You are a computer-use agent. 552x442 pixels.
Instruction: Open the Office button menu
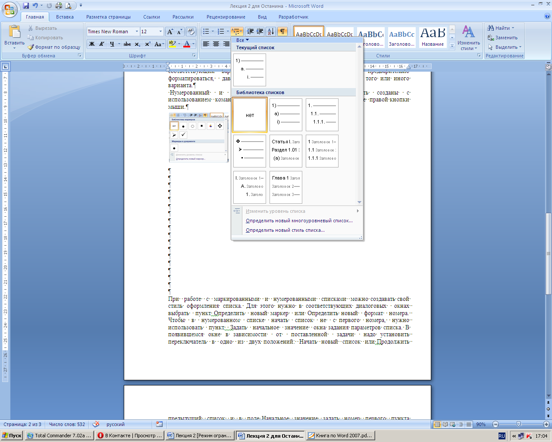pos(9,9)
